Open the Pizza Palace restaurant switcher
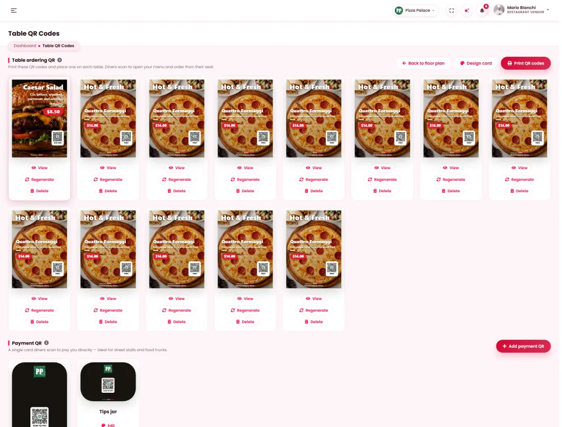The width and height of the screenshot is (562, 427). tap(415, 10)
